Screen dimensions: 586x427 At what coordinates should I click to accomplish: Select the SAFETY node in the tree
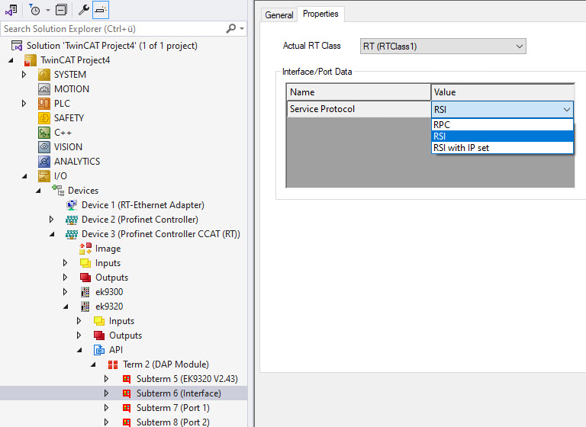[69, 118]
